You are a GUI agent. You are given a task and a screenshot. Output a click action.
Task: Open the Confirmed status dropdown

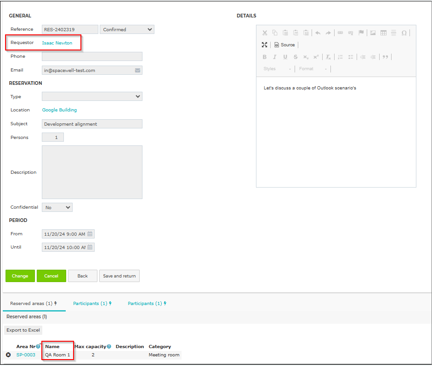coord(127,29)
